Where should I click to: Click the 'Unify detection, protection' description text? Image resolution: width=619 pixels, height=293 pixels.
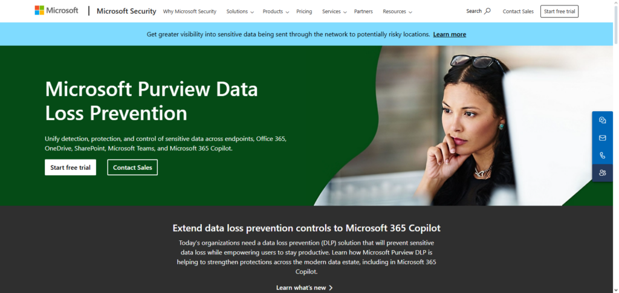166,144
